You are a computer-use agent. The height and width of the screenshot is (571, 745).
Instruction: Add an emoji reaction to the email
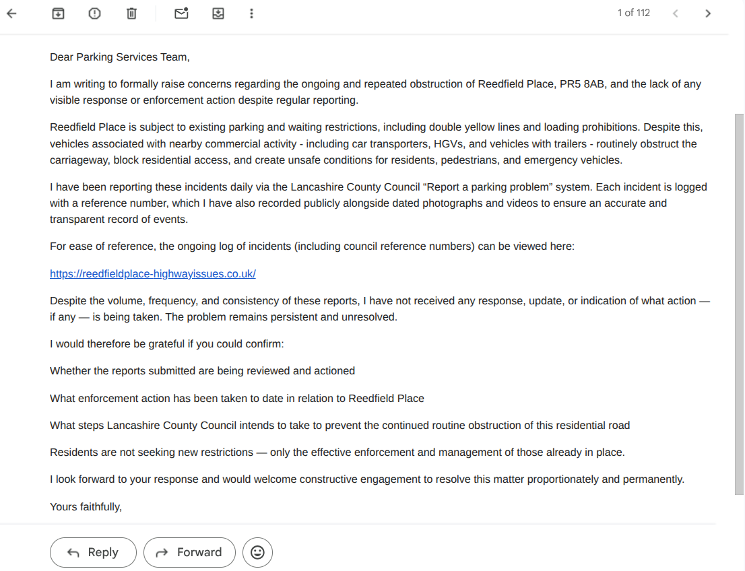tap(257, 552)
